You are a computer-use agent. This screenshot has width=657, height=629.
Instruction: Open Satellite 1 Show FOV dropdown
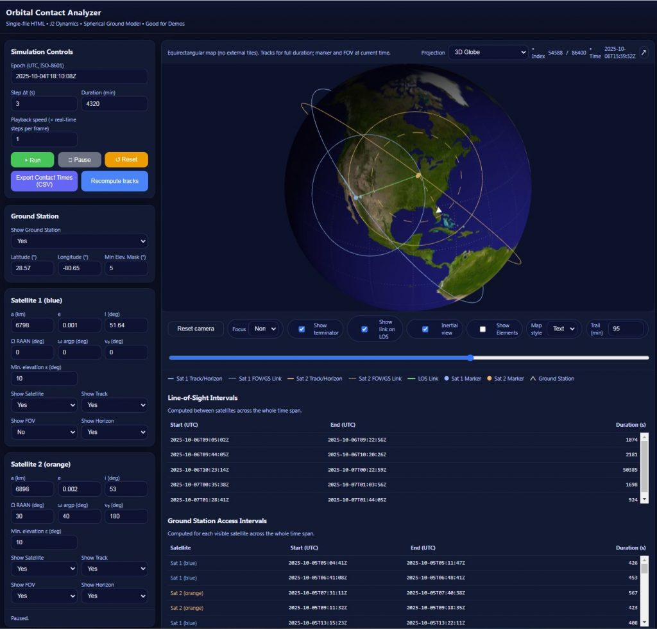pyautogui.click(x=44, y=432)
